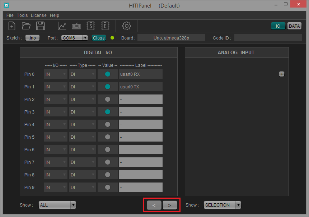Click the Pin 9 label field
Viewport: 309px width, 217px height.
tap(141, 187)
